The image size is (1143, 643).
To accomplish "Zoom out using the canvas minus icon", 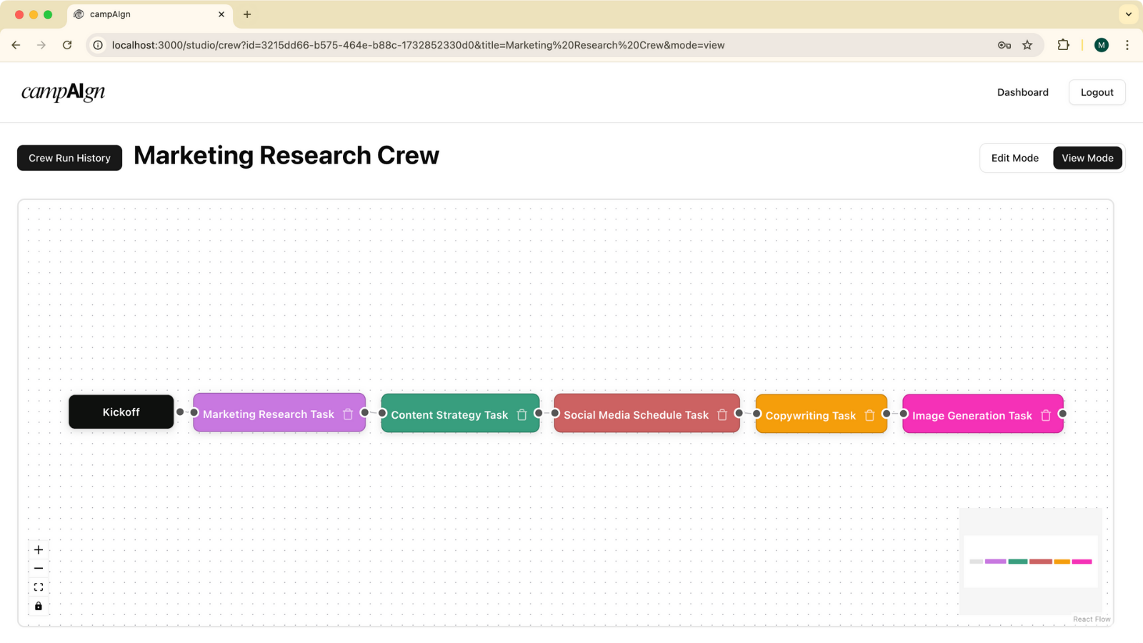I will 39,568.
